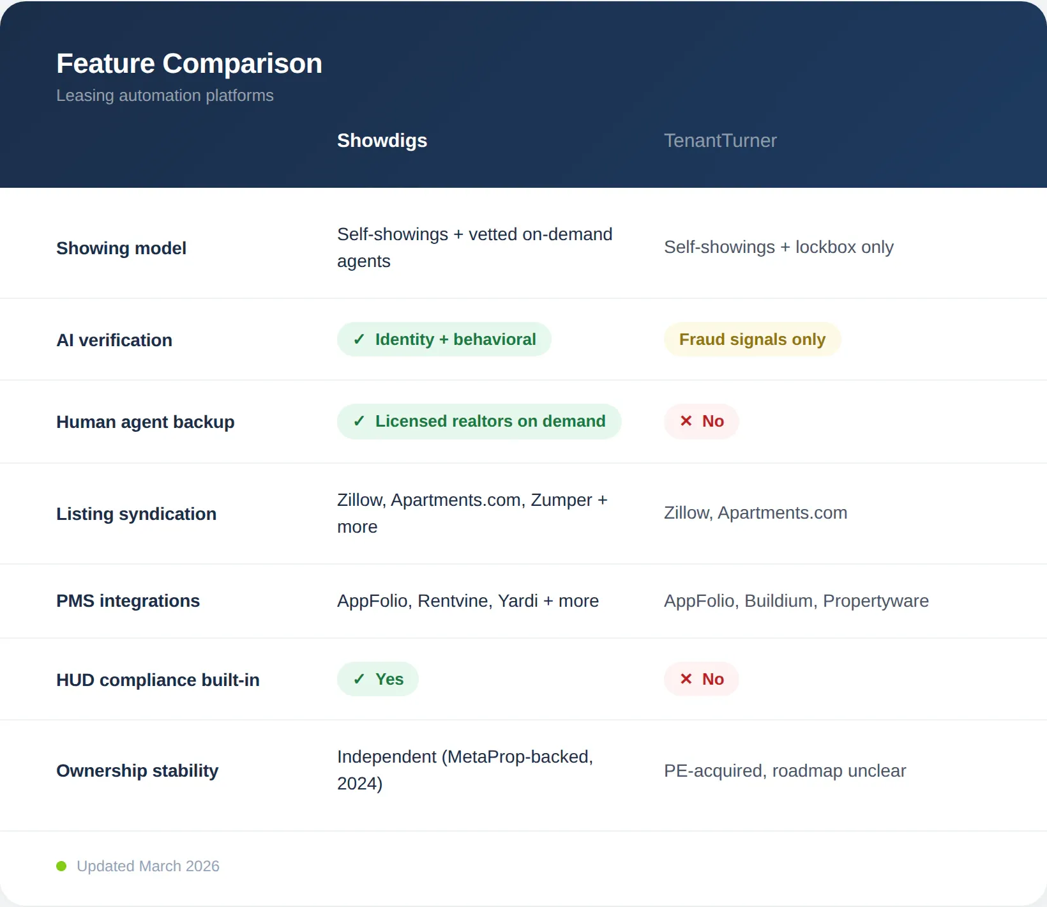Click the Human agent backup label
Image resolution: width=1047 pixels, height=907 pixels.
point(146,422)
